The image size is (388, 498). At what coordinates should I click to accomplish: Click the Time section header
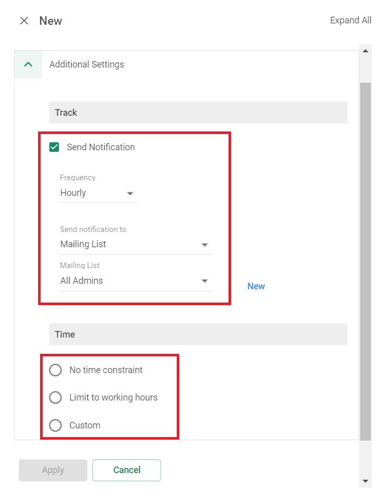point(198,335)
